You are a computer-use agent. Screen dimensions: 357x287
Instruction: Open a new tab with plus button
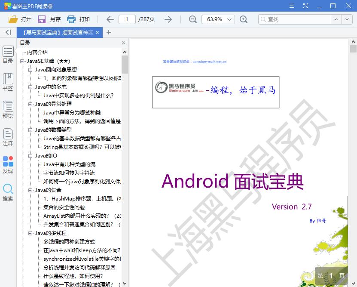[109, 32]
